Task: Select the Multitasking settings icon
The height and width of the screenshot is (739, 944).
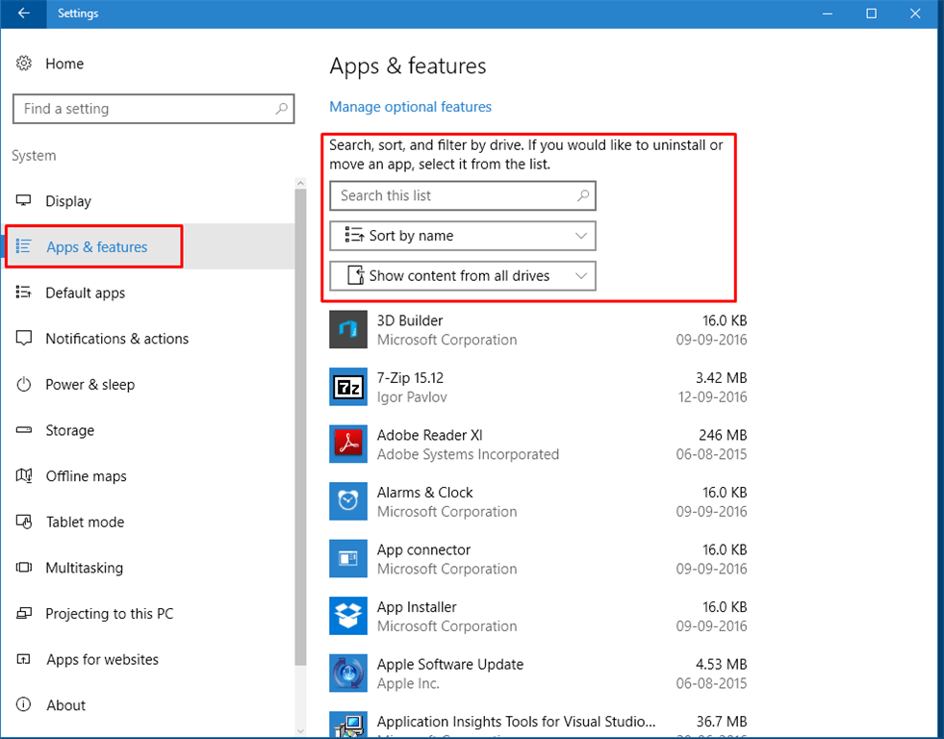Action: [x=24, y=568]
